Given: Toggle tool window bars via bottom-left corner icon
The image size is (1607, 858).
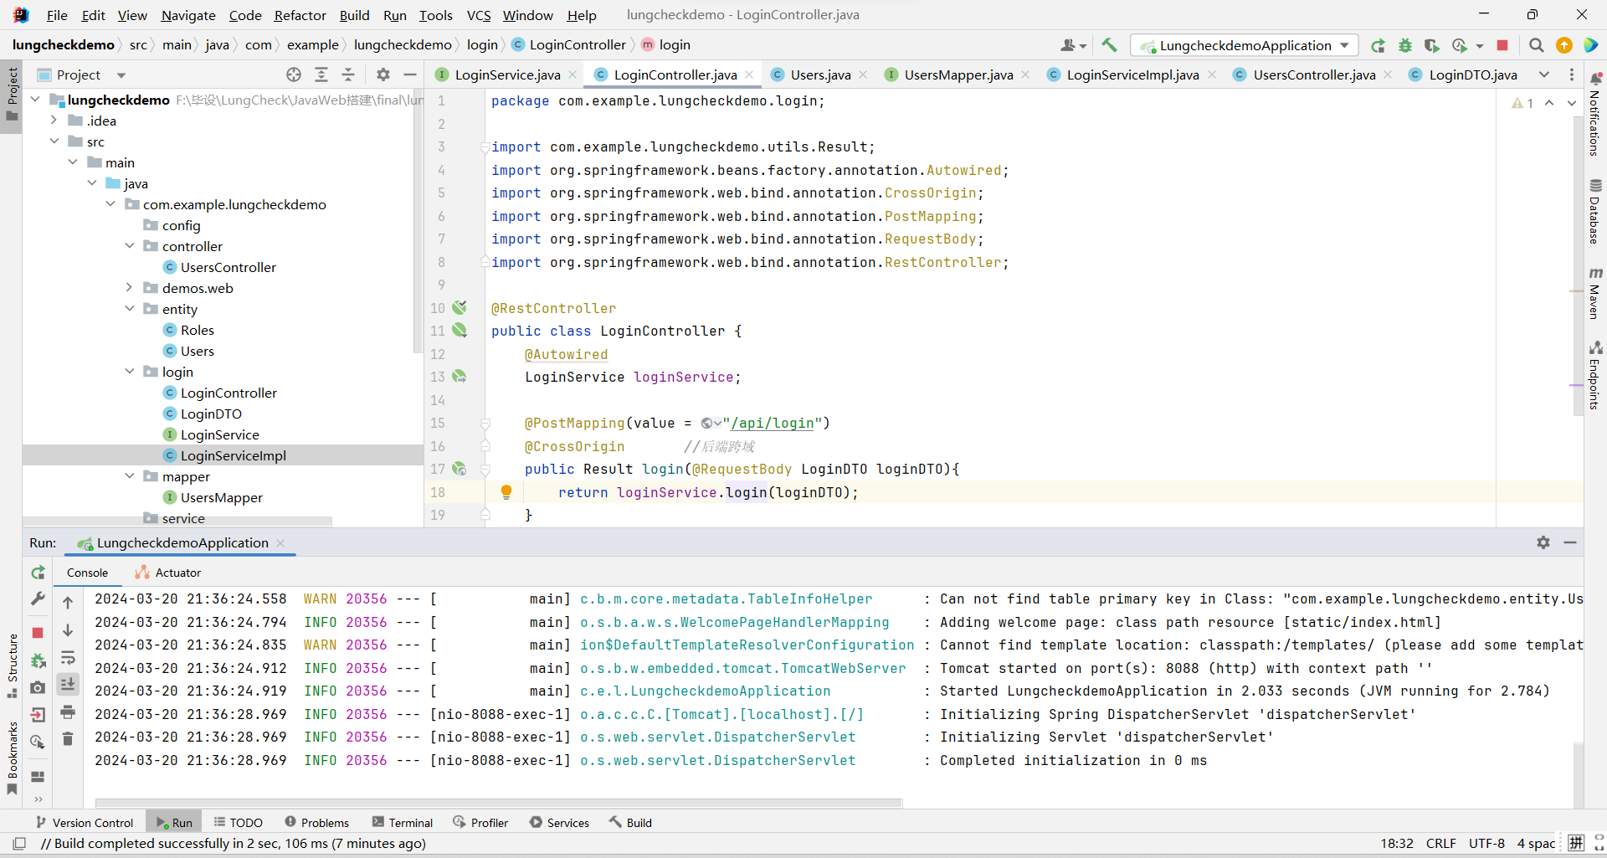Looking at the screenshot, I should pyautogui.click(x=19, y=844).
